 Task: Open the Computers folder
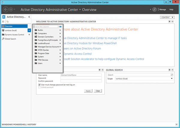click(42, 33)
